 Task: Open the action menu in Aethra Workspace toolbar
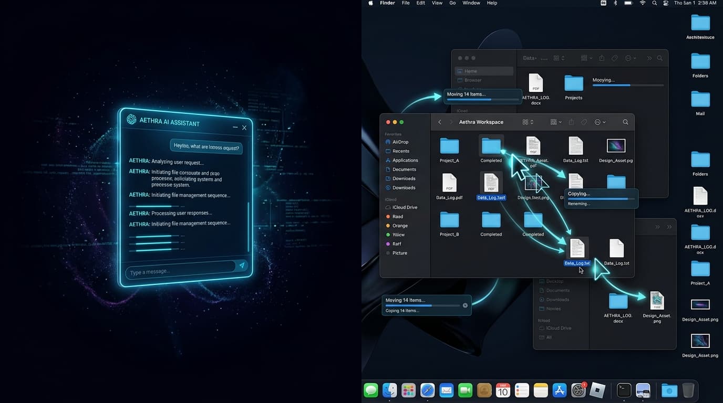600,122
